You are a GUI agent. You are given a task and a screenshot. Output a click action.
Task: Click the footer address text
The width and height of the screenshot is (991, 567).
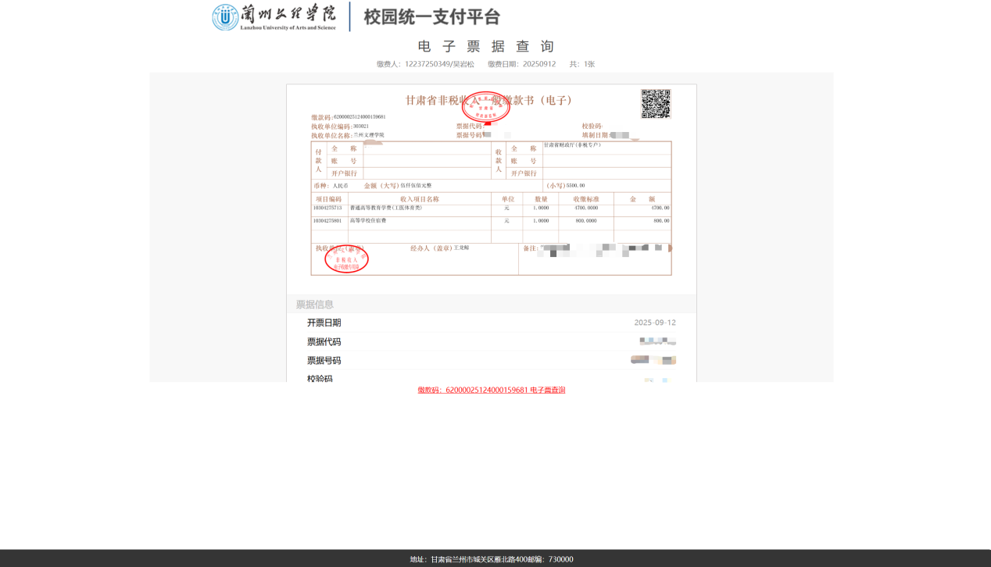[x=491, y=559]
